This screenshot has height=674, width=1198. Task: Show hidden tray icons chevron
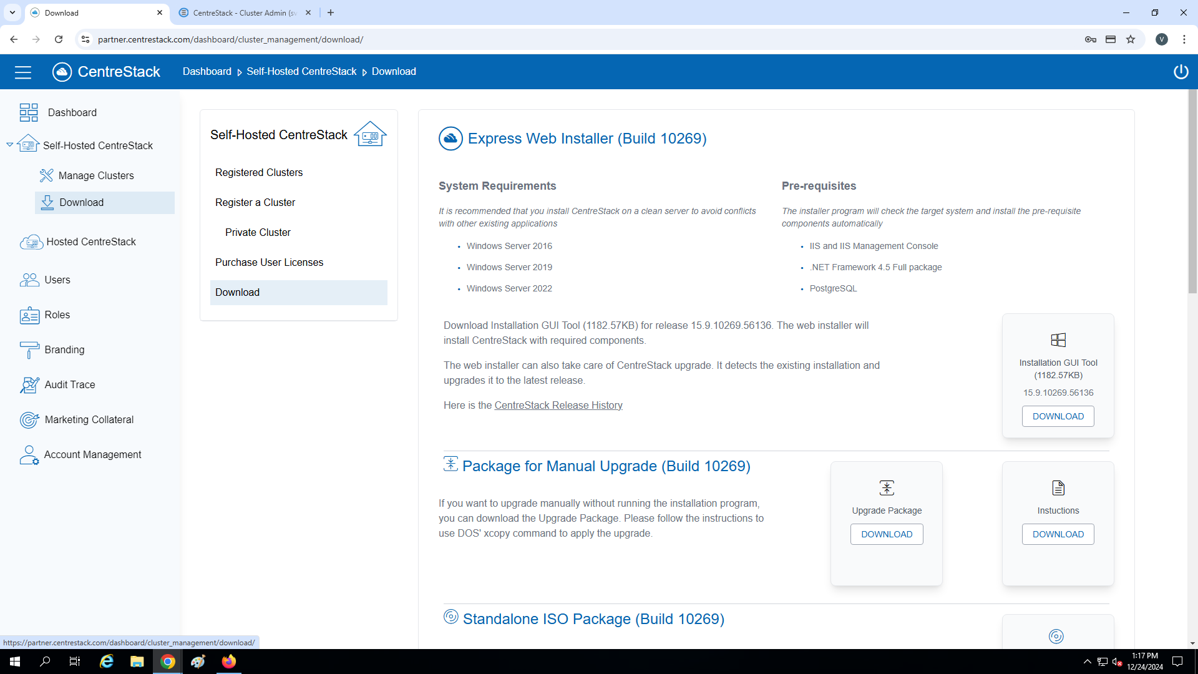1087,662
